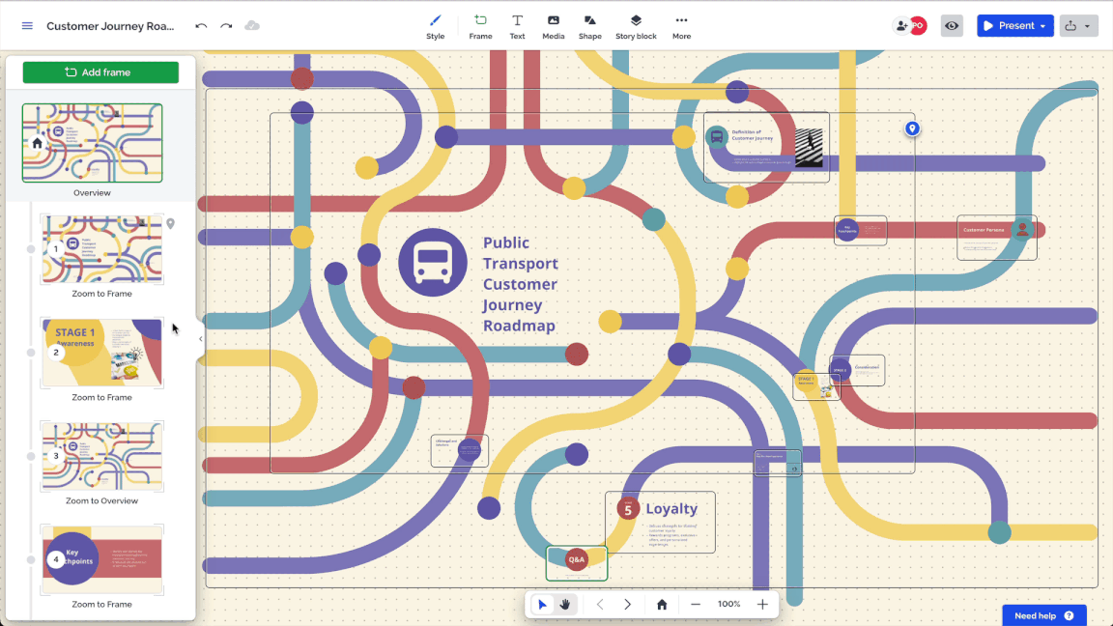Collapse the frames sidebar panel

click(x=201, y=339)
